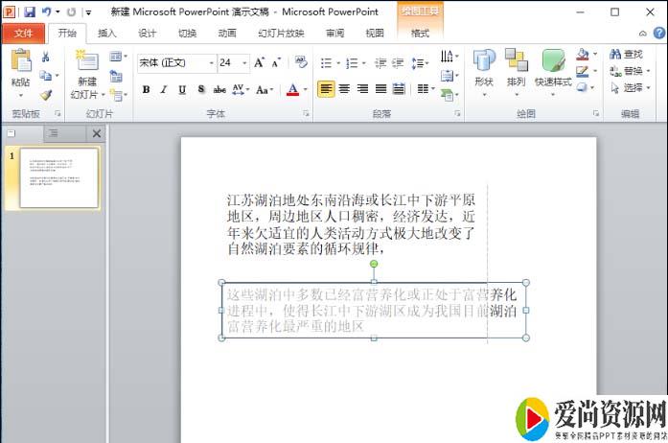
Task: Select slide 1 thumbnail in the panel
Action: pos(58,178)
